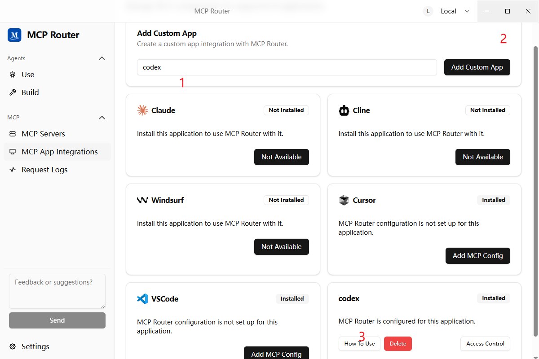Click the Claude starburst icon
The image size is (539, 359).
pos(142,110)
